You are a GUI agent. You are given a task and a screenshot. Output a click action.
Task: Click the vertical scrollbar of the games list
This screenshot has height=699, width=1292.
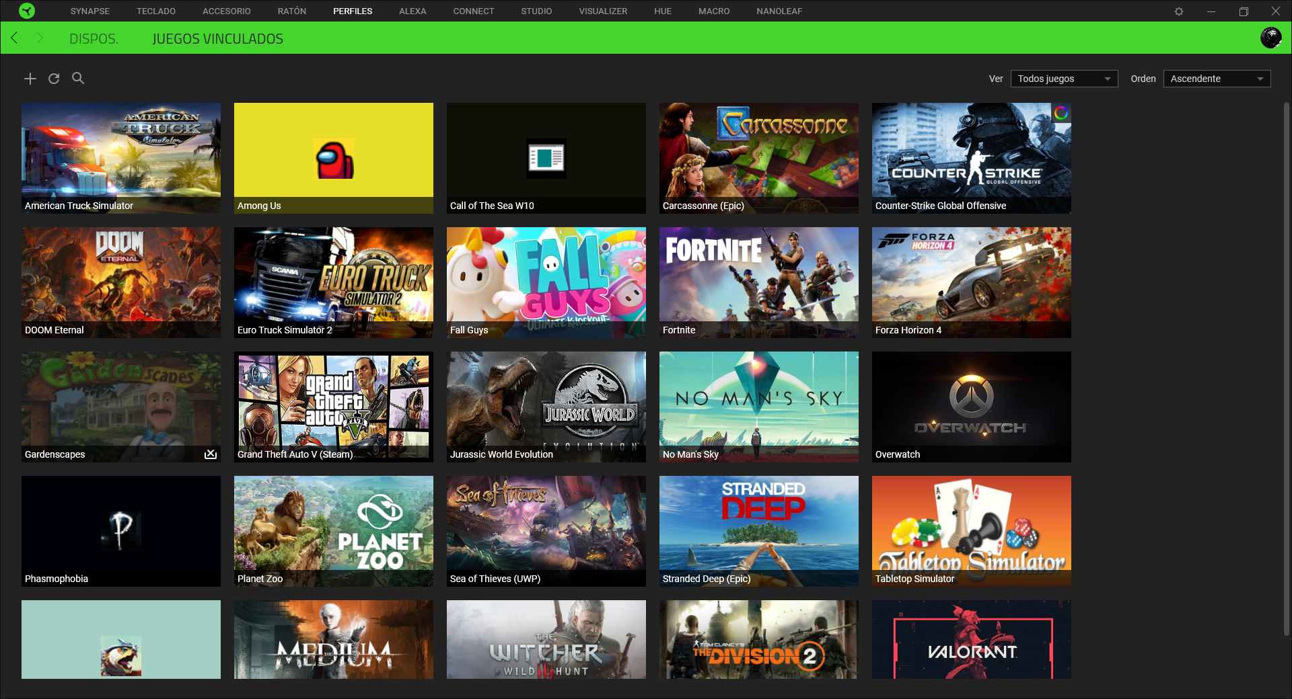pos(1287,368)
